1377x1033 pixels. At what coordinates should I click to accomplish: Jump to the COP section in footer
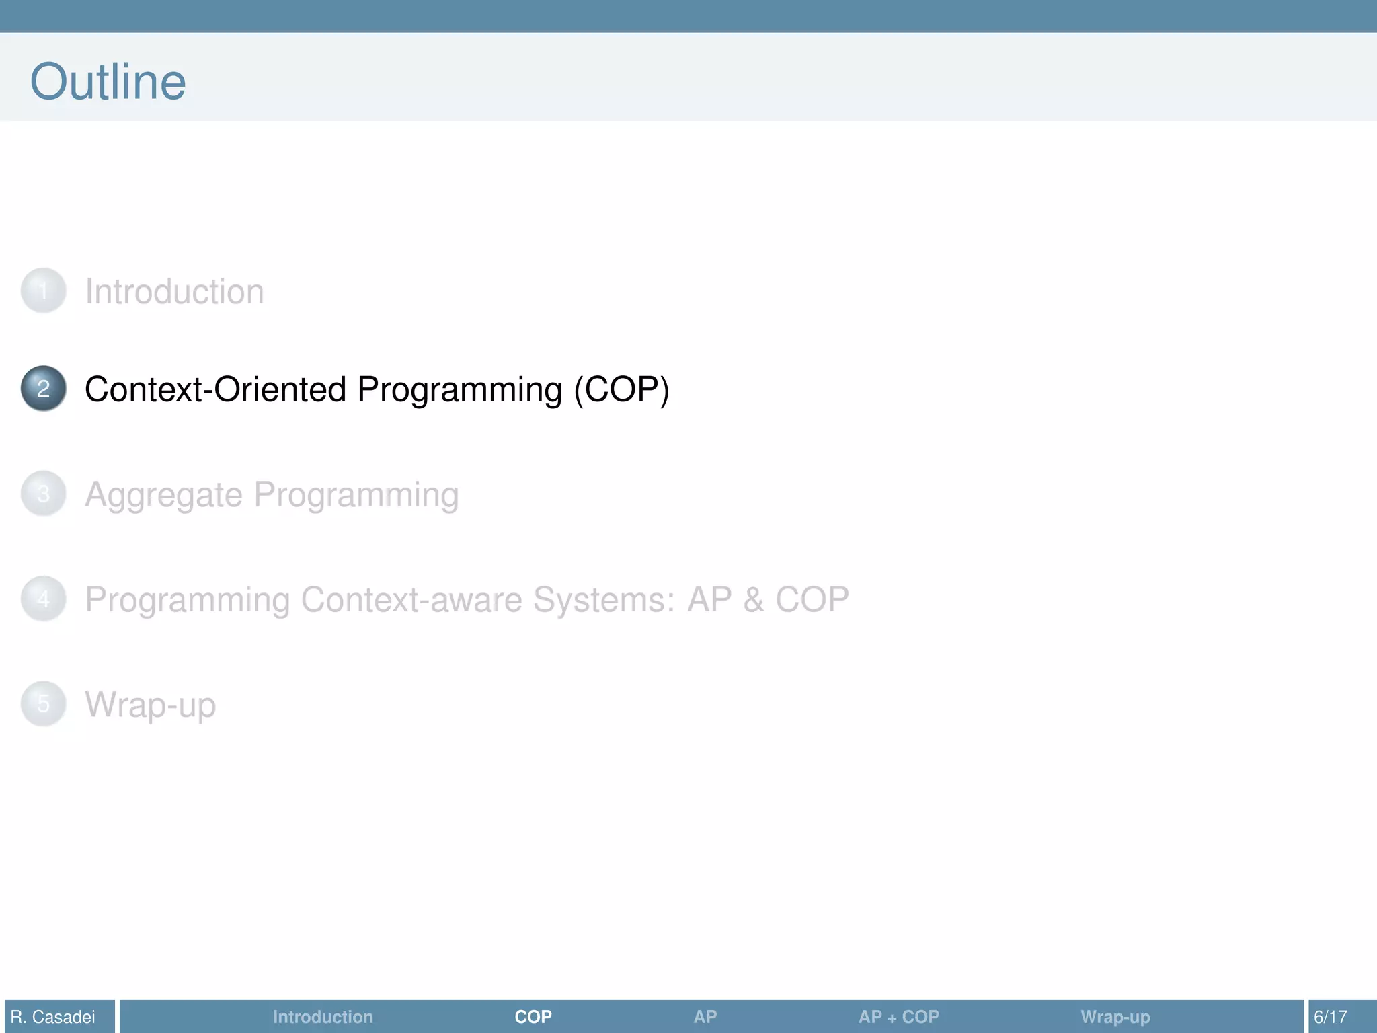tap(533, 1017)
